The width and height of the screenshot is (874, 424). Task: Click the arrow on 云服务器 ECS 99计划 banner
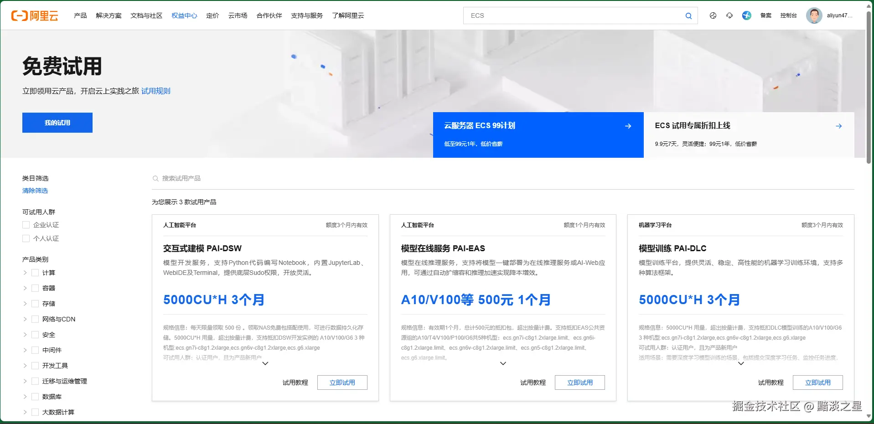pos(628,126)
